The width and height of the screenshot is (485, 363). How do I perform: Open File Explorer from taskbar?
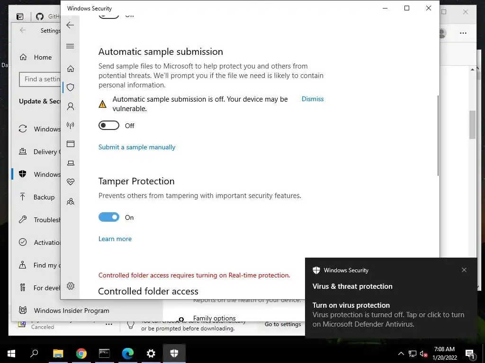tap(58, 353)
